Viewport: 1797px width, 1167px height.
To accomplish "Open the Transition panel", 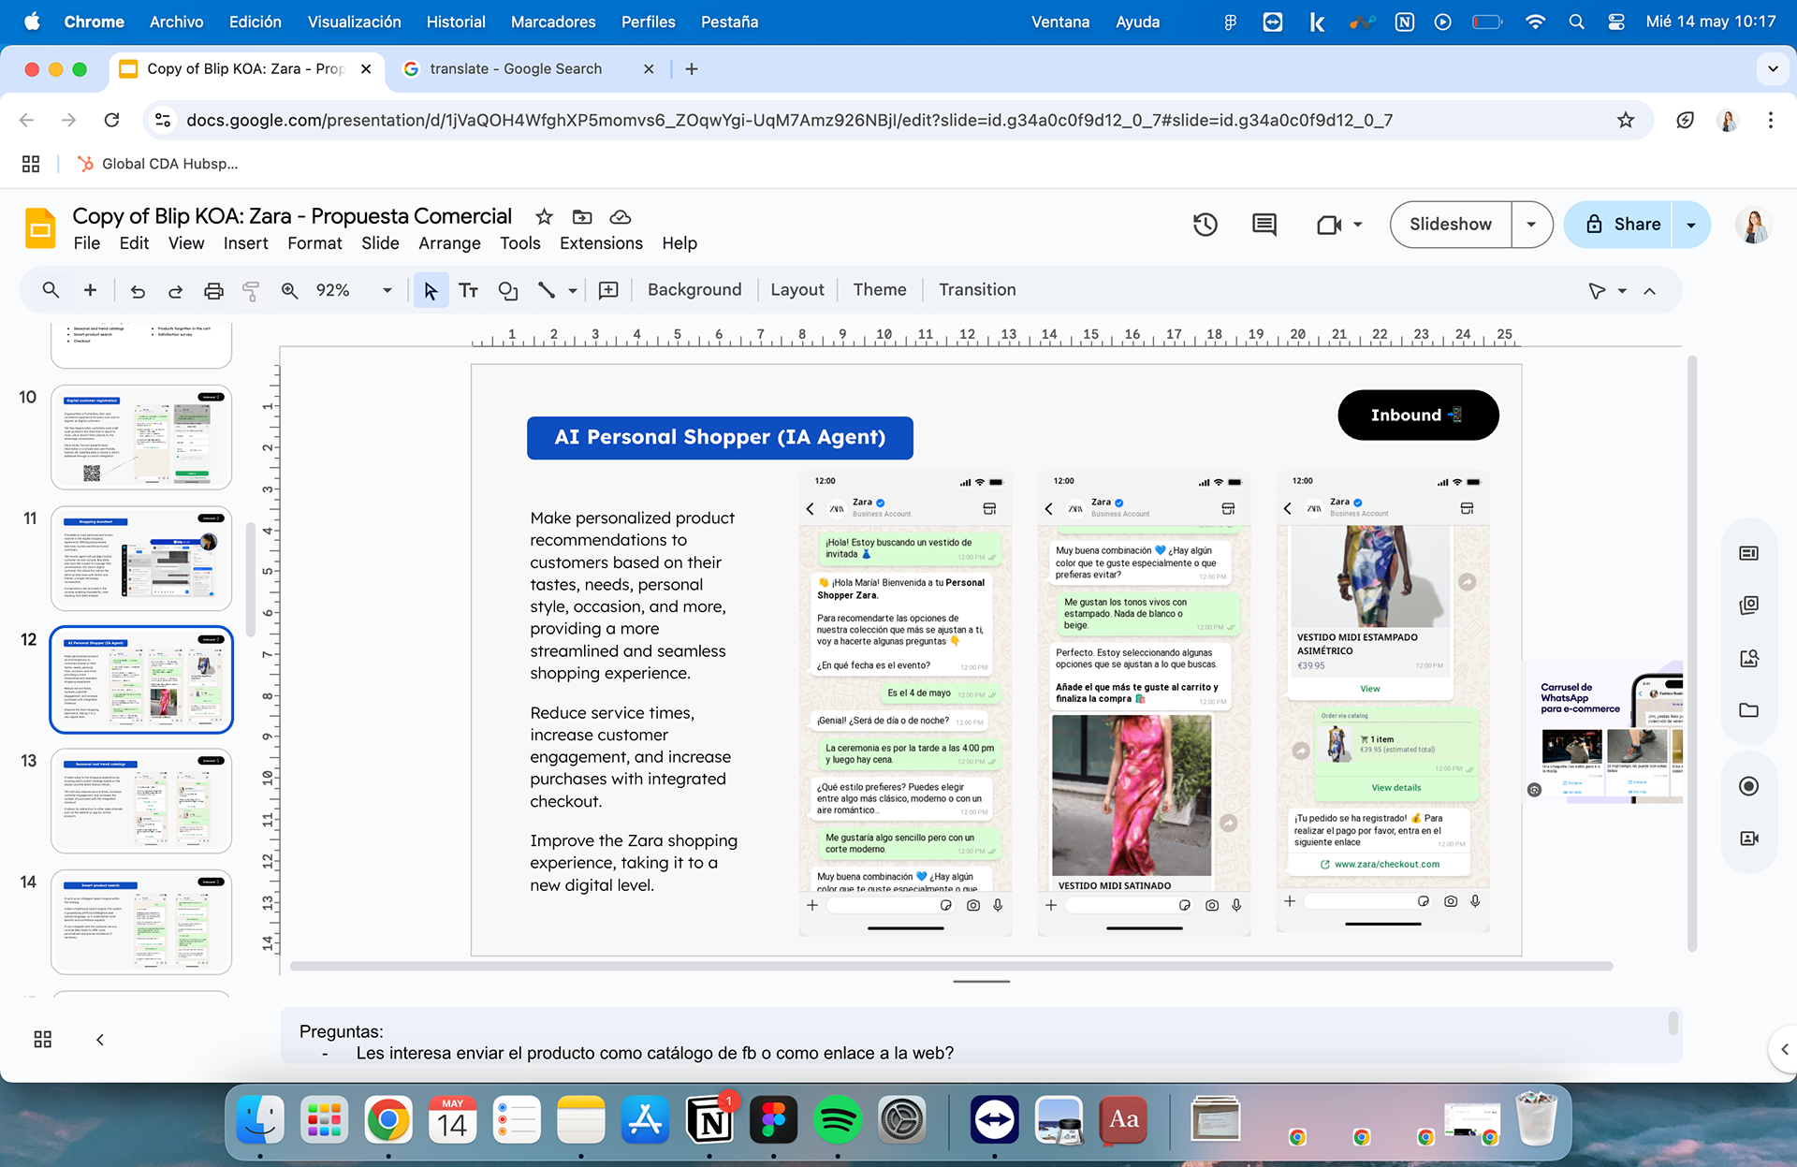I will click(977, 290).
